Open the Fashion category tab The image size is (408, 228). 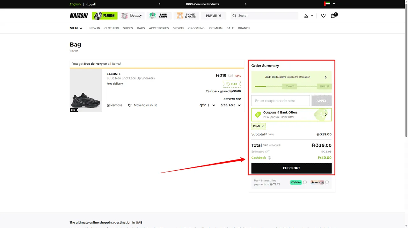105,16
